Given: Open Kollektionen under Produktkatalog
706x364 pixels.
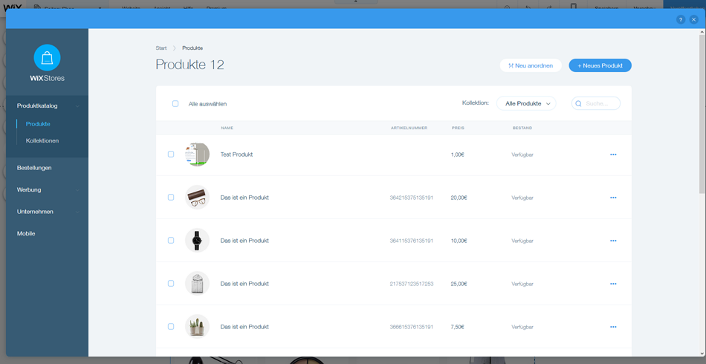Looking at the screenshot, I should 42,140.
